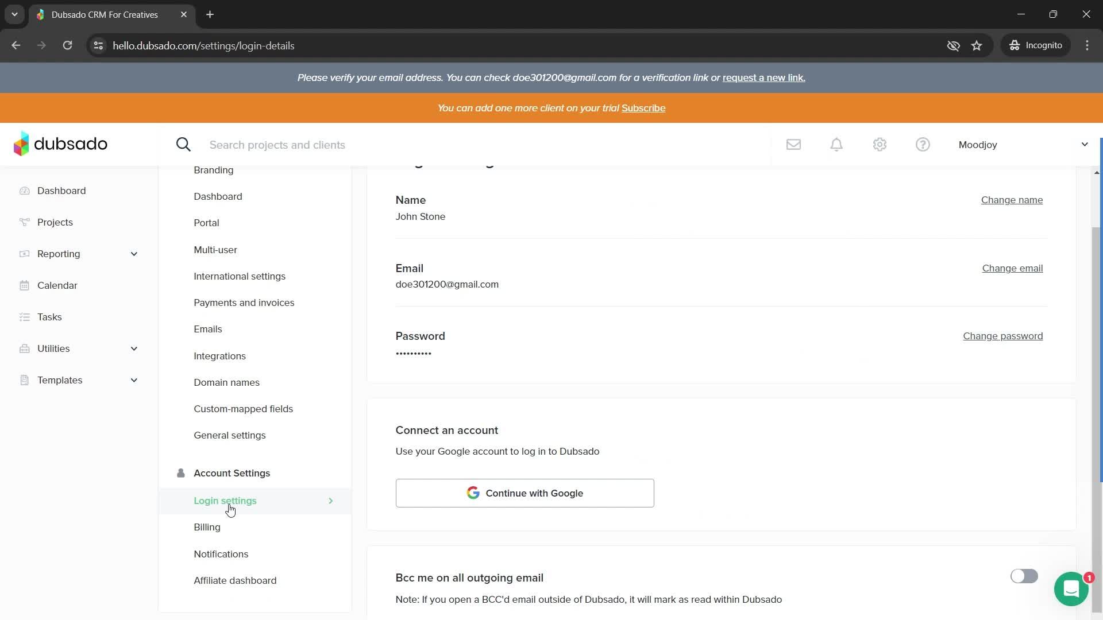Expand the Reporting menu chevron
Image resolution: width=1103 pixels, height=620 pixels.
[134, 254]
